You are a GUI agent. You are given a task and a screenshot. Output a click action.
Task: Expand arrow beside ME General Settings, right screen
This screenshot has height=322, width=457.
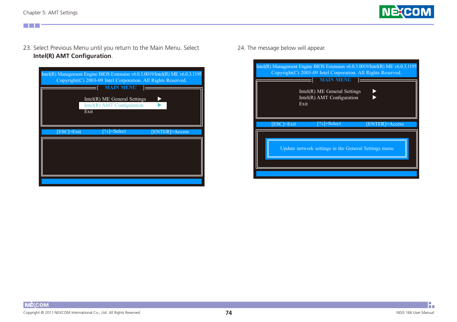[375, 91]
